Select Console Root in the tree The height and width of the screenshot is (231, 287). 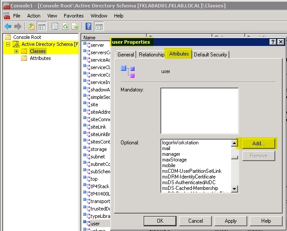(27, 37)
